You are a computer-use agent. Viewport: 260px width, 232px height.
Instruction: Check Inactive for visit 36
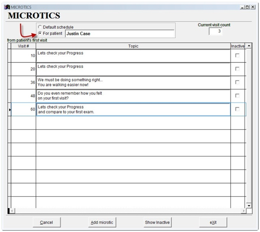point(237,82)
